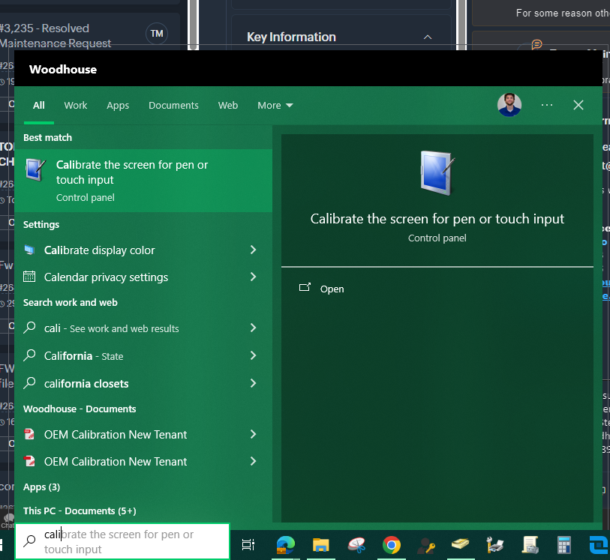Expand the Apps (3) results group

pos(41,487)
